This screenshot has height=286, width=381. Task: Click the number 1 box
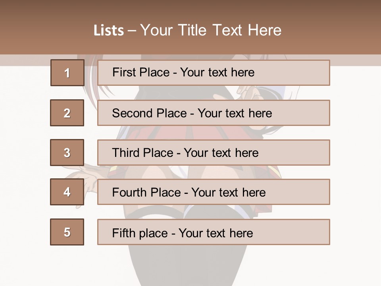click(67, 73)
